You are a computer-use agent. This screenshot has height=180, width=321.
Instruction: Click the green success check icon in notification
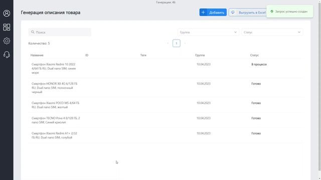[x=272, y=11]
